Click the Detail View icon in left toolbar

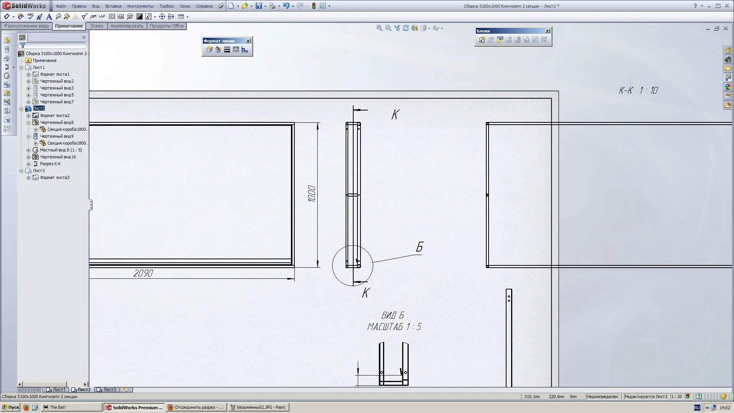tap(7, 76)
